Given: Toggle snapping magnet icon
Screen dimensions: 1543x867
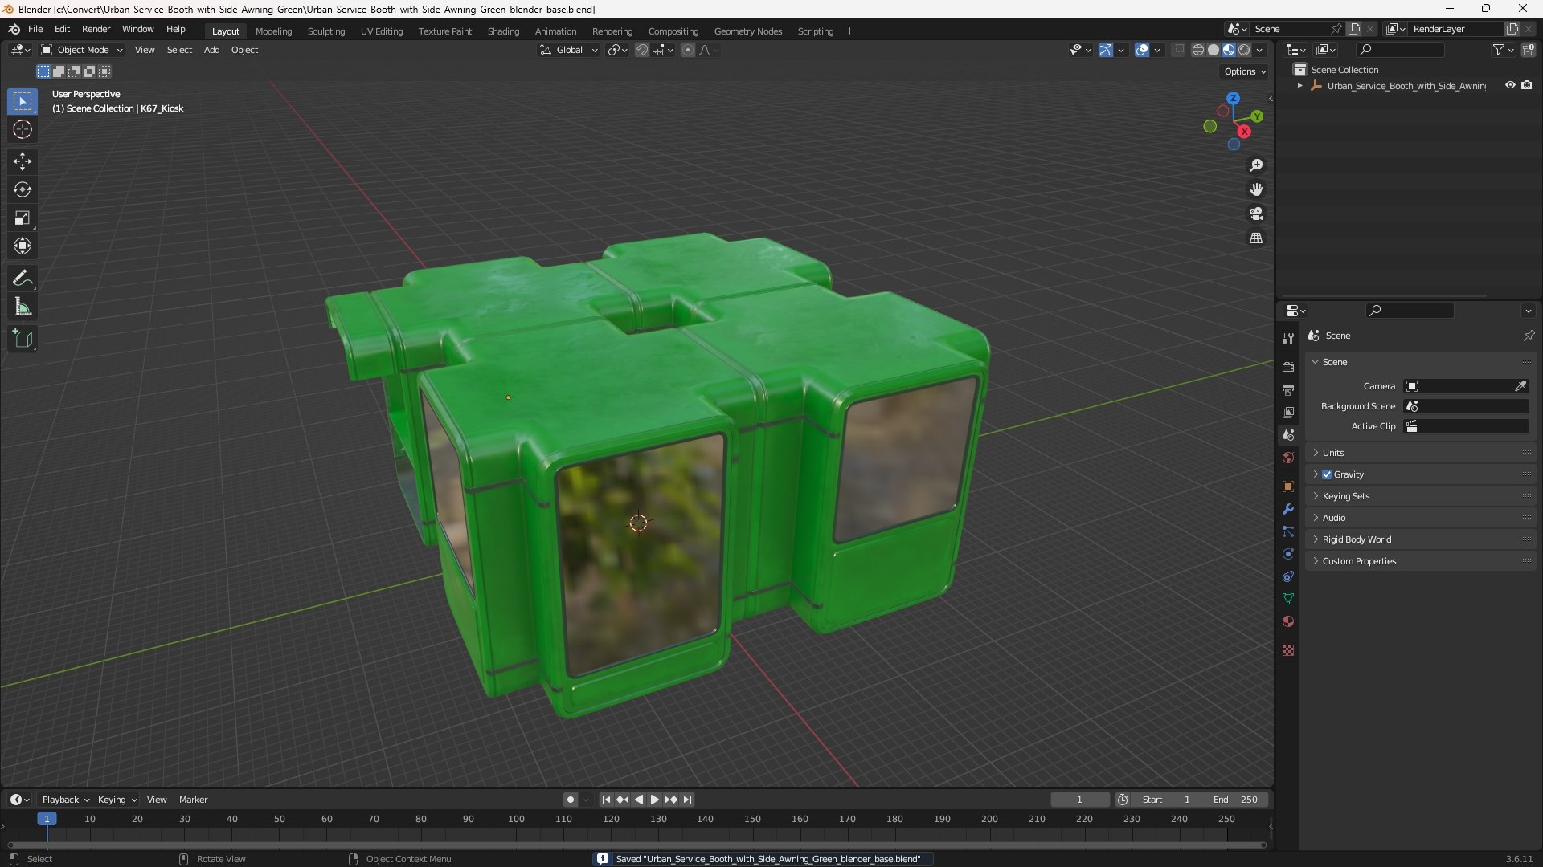Looking at the screenshot, I should 642,50.
